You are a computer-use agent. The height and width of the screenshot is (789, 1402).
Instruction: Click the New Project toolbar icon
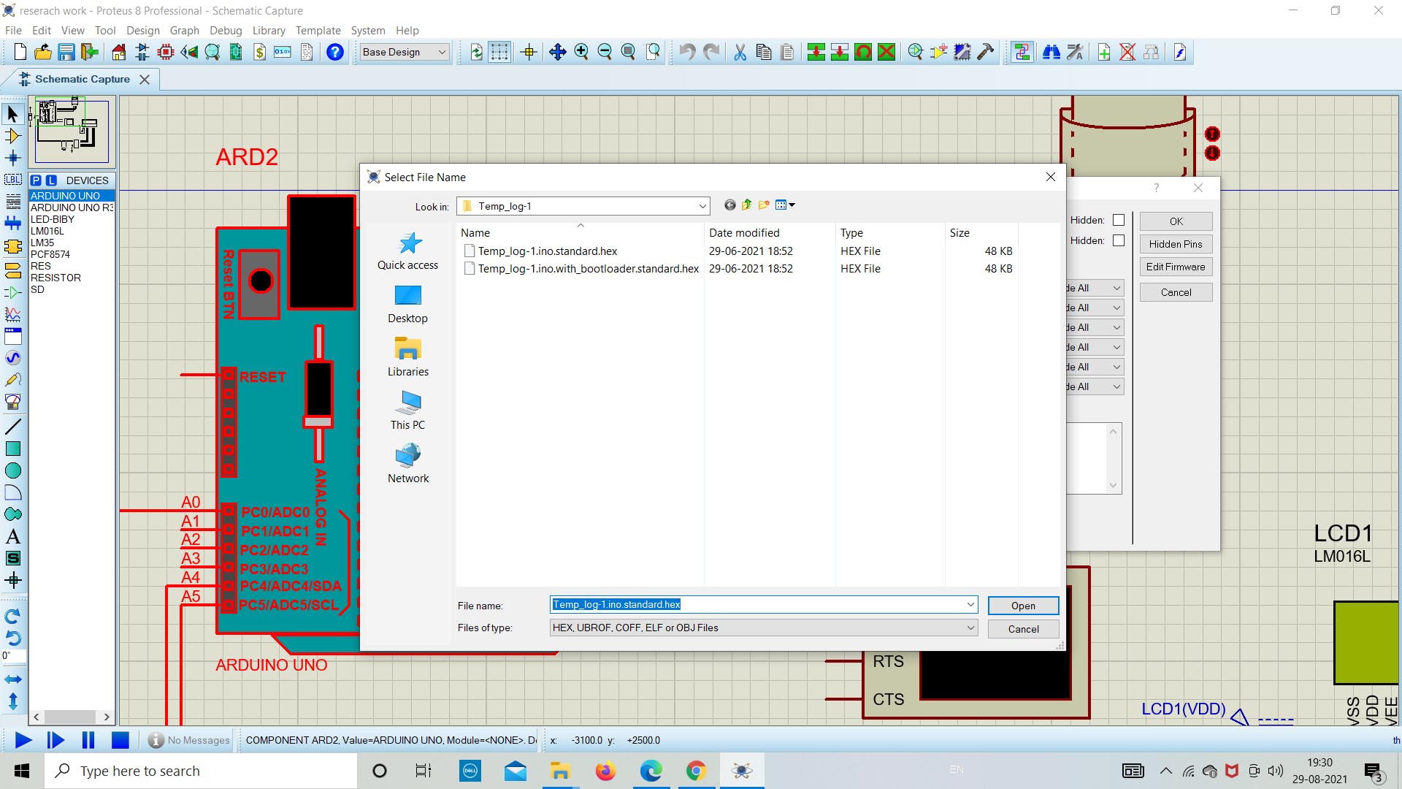pos(20,52)
